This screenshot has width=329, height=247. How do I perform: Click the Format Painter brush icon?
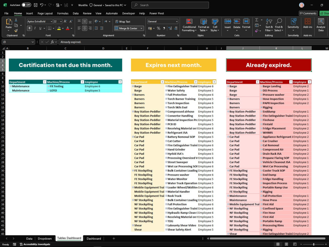click(x=16, y=31)
